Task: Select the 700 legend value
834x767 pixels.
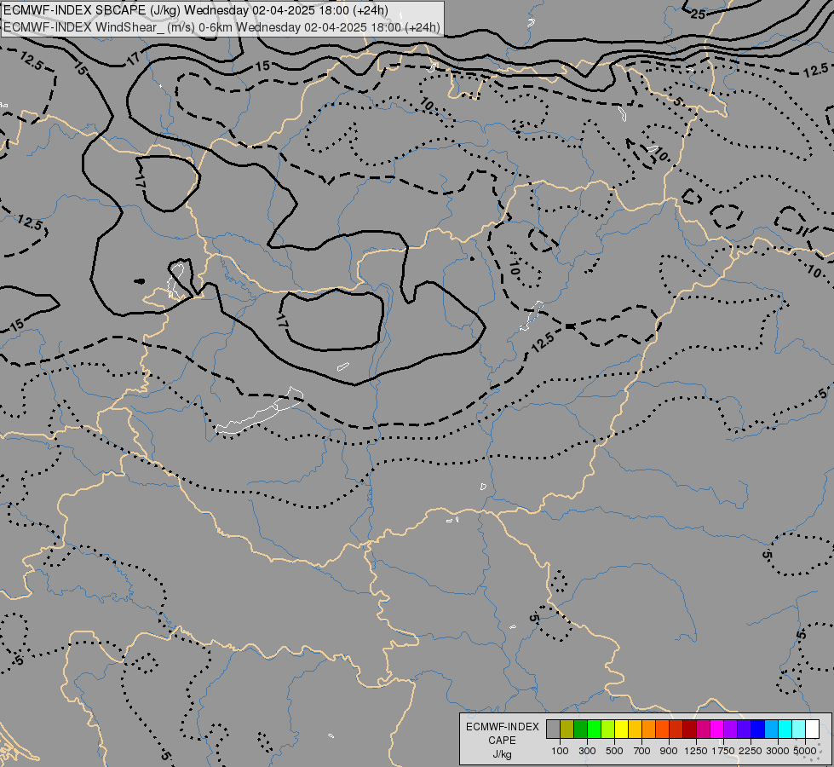Action: [x=642, y=751]
